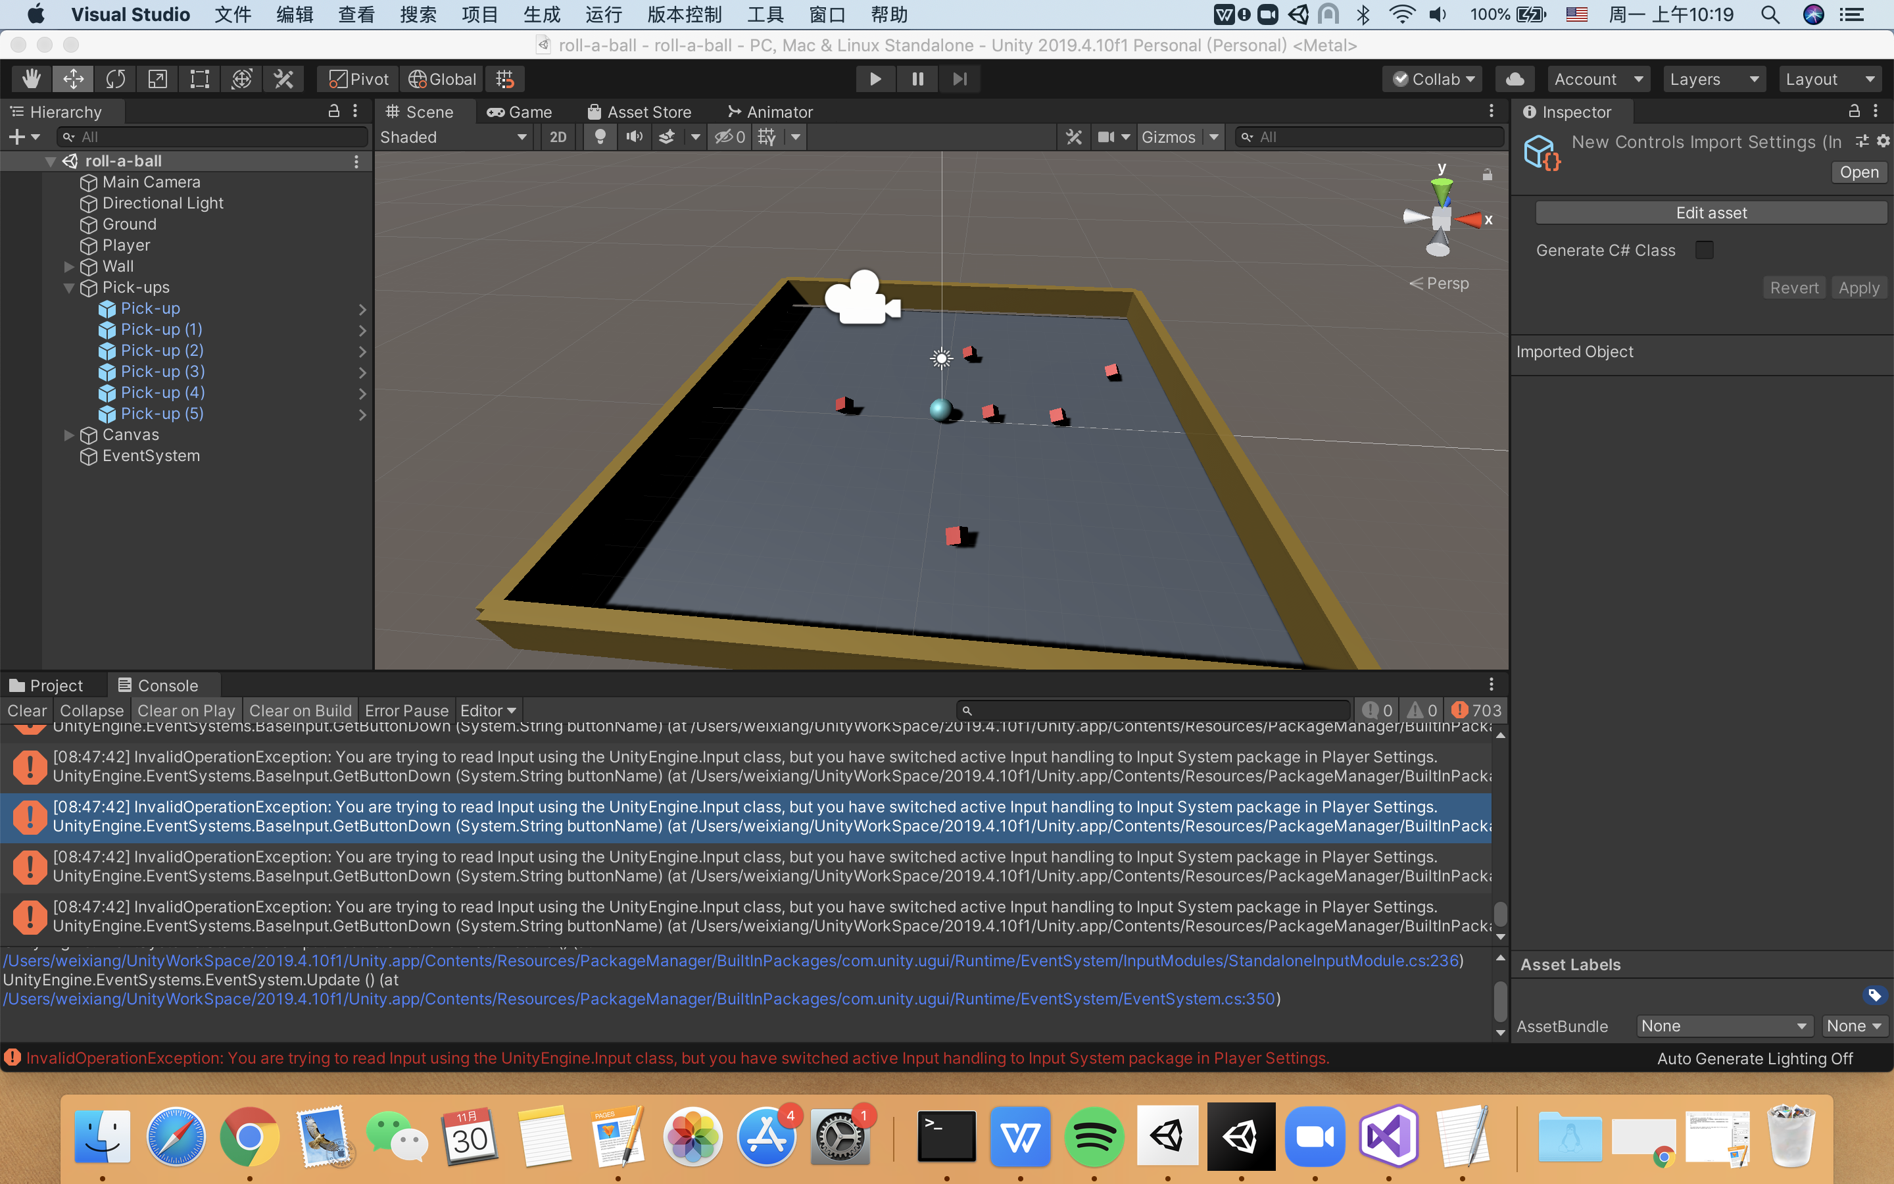
Task: Switch to the Game tab
Action: 520,112
